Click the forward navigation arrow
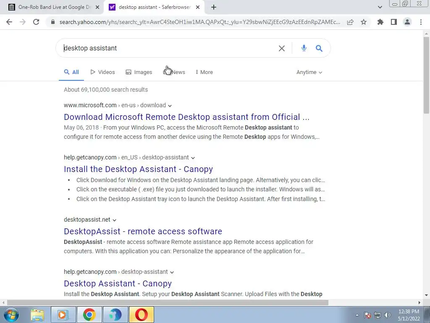Viewport: 430px width, 323px height. [23, 22]
